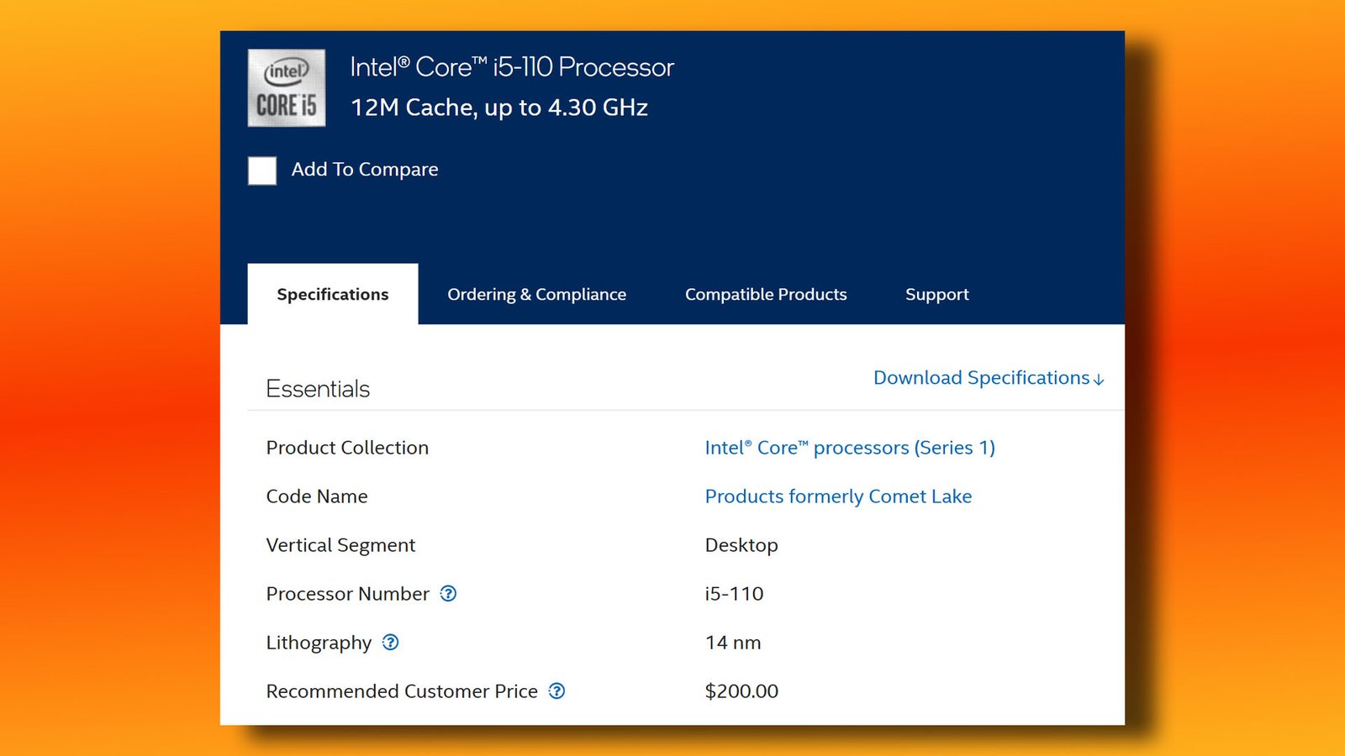Go to the Support tab

937,295
